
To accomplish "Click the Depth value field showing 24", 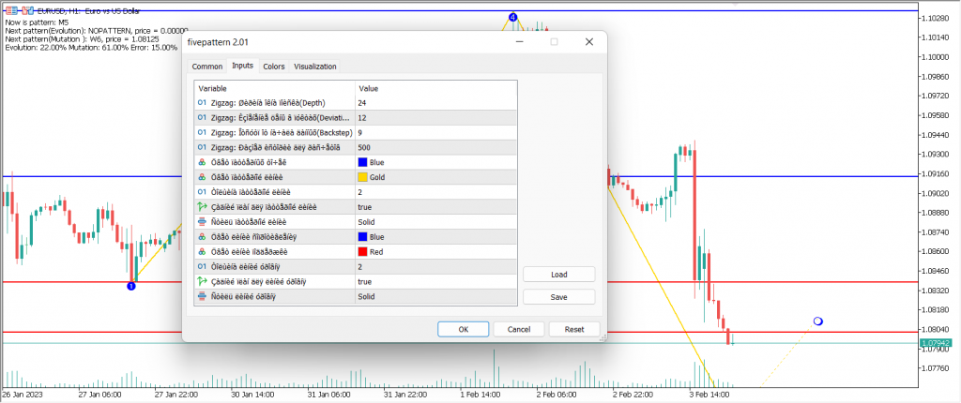I will [x=435, y=102].
